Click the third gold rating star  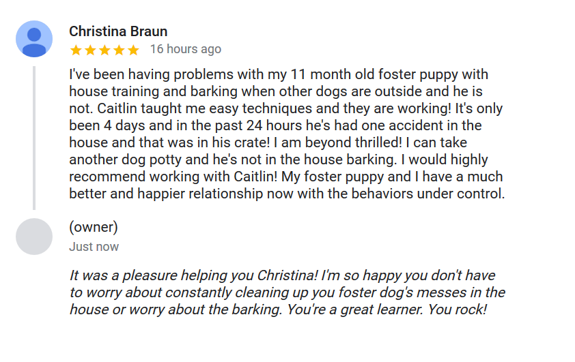pyautogui.click(x=104, y=50)
